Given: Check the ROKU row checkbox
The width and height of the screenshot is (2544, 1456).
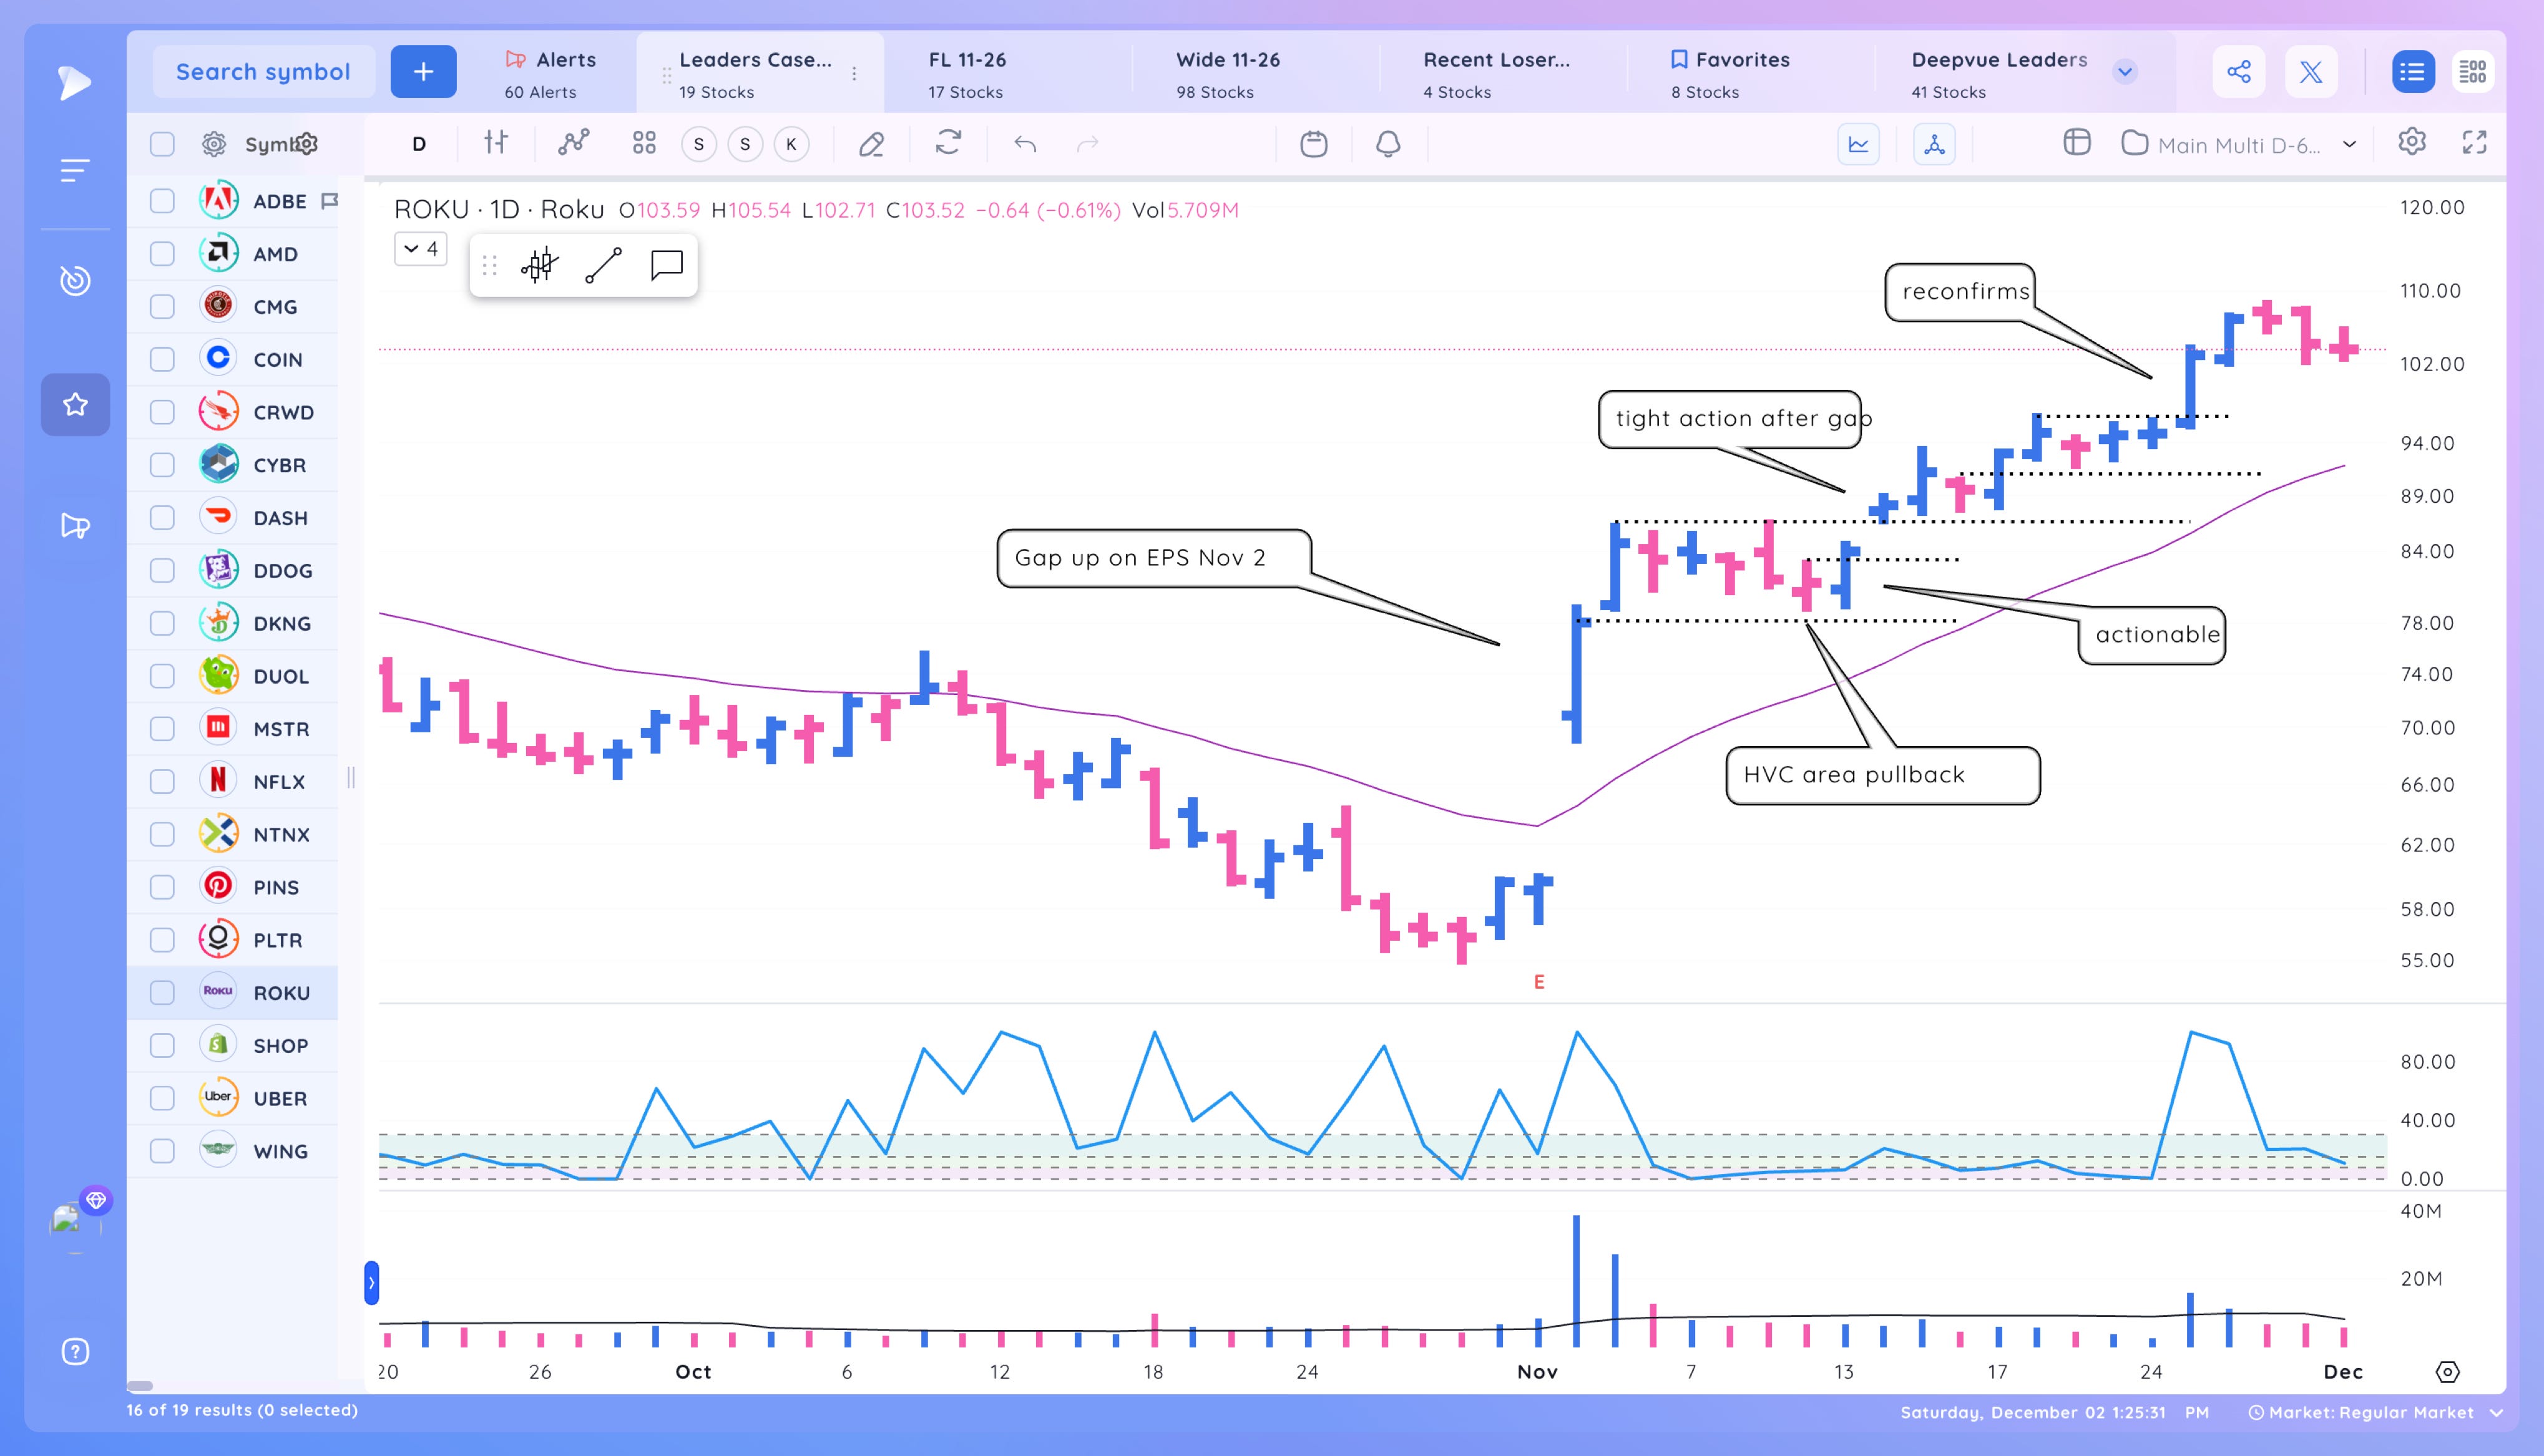Looking at the screenshot, I should tap(162, 993).
